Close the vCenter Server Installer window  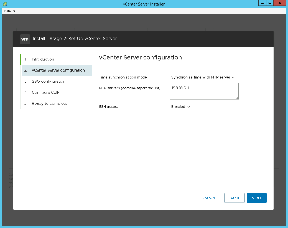click(280, 3)
